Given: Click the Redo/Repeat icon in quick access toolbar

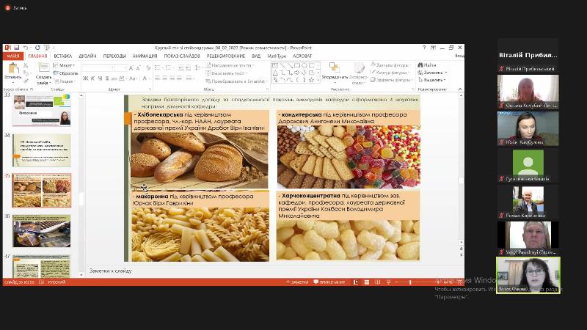Looking at the screenshot, I should click(x=37, y=48).
